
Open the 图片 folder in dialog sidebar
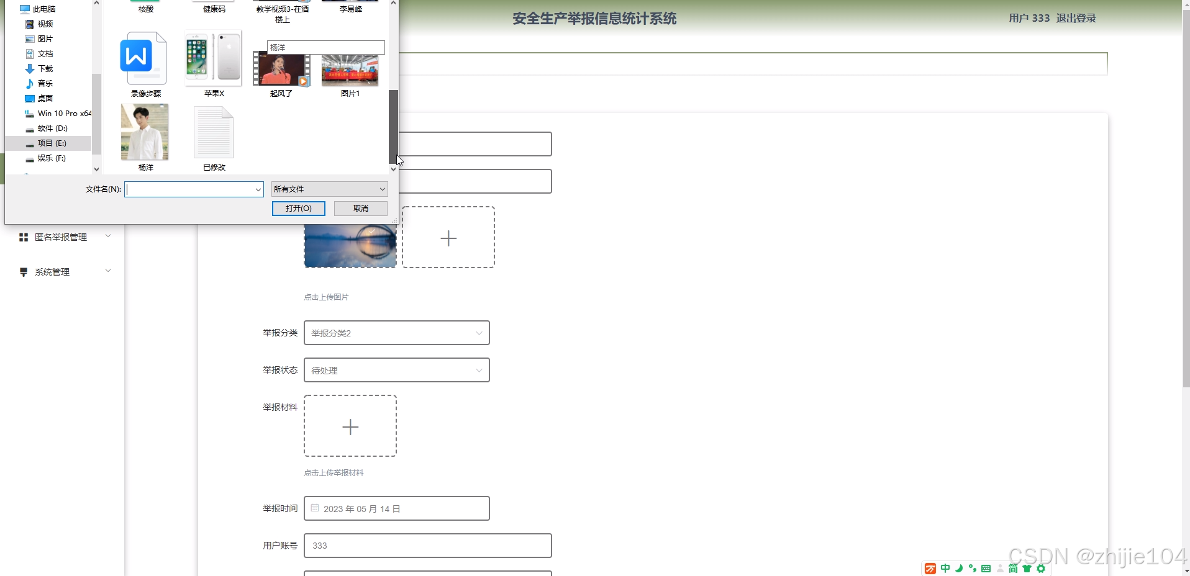tap(39, 39)
